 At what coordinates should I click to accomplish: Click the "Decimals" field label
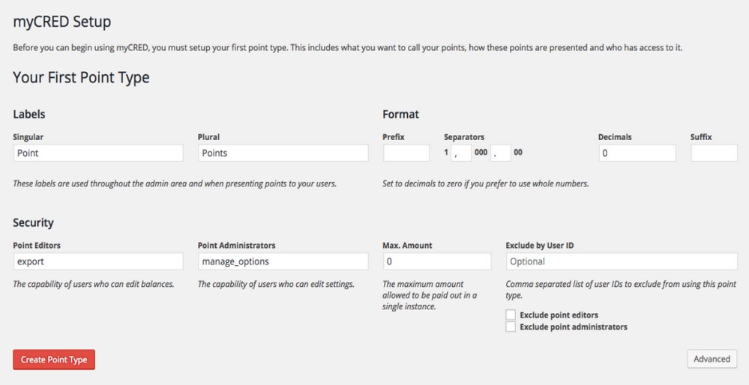(615, 137)
